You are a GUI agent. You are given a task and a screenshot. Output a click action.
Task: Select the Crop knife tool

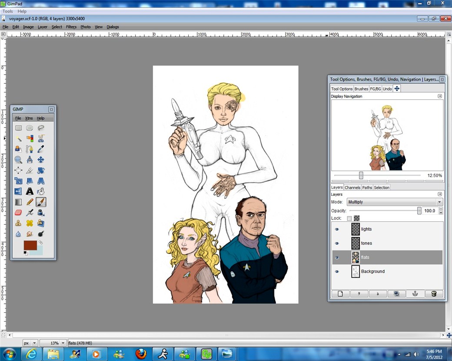tap(30, 171)
